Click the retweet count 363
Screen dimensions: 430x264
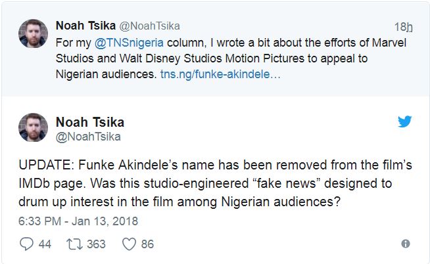point(96,244)
